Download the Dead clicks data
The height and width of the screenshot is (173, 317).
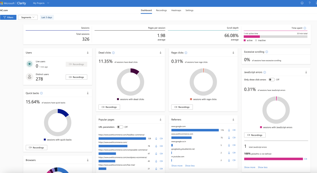tap(161, 53)
